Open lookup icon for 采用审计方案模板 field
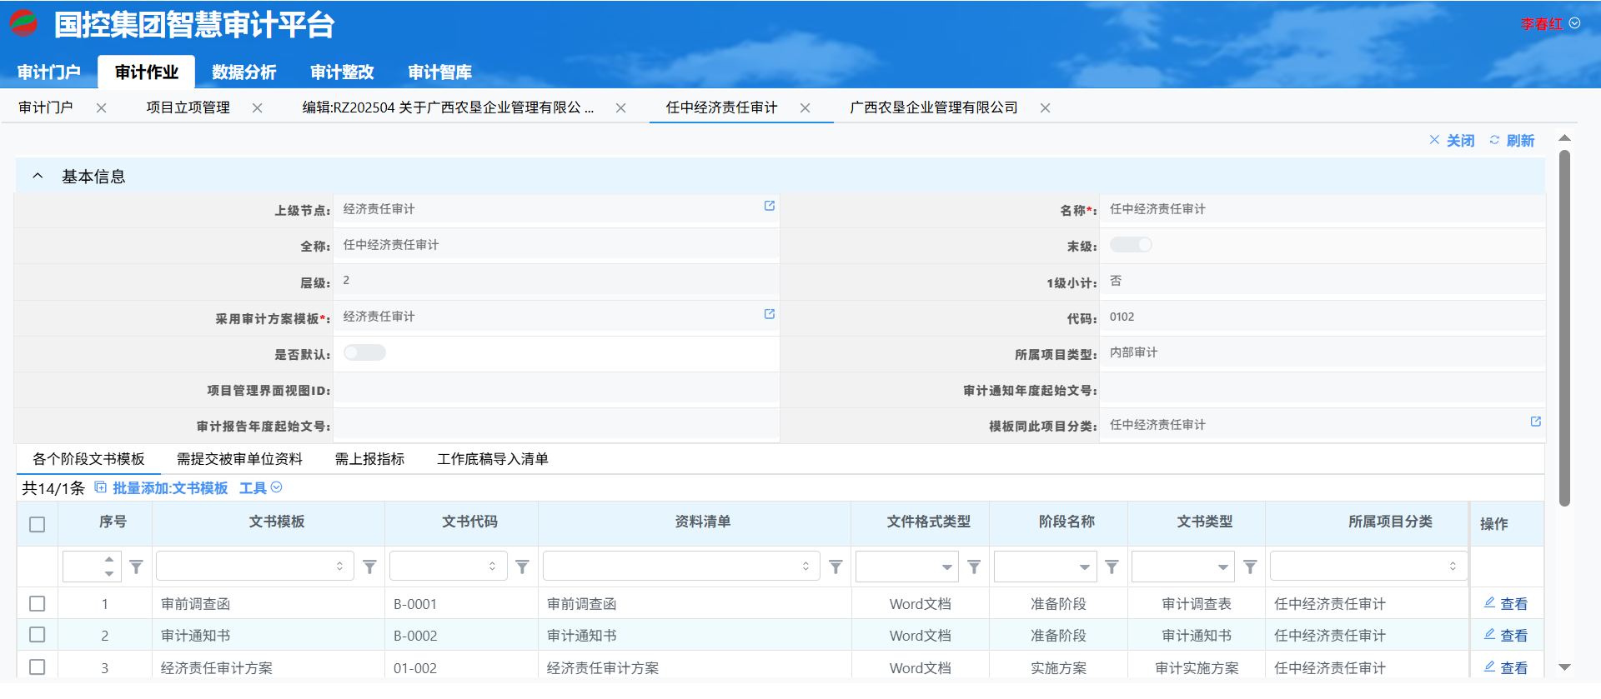The width and height of the screenshot is (1601, 699). (770, 314)
